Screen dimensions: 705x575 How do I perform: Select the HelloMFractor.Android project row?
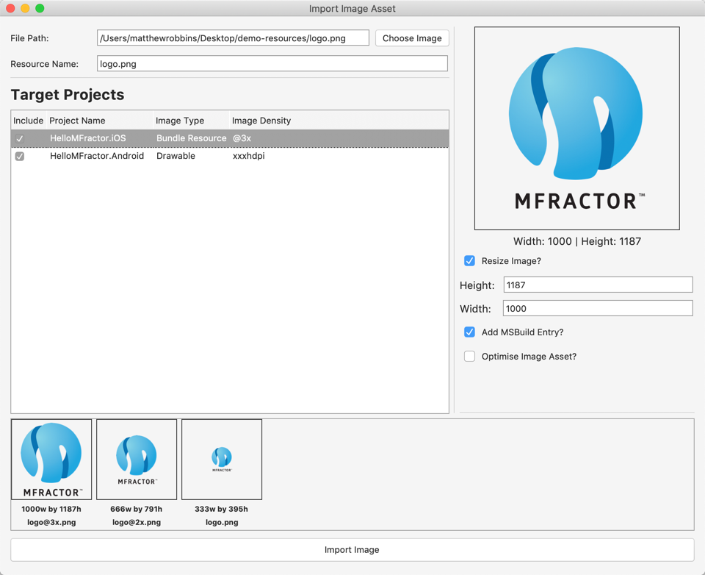230,156
